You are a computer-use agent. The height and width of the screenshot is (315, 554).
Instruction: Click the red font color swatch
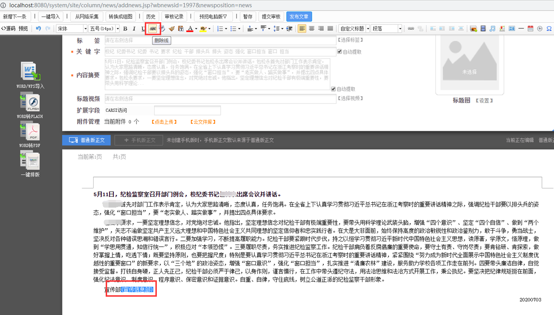190,28
